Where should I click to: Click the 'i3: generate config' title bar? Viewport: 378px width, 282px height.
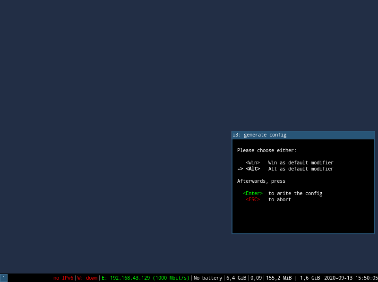pos(303,135)
